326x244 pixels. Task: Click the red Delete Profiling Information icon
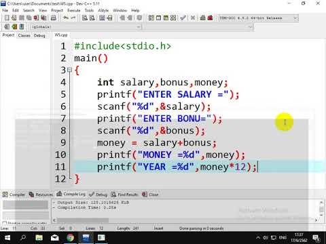tap(210, 18)
